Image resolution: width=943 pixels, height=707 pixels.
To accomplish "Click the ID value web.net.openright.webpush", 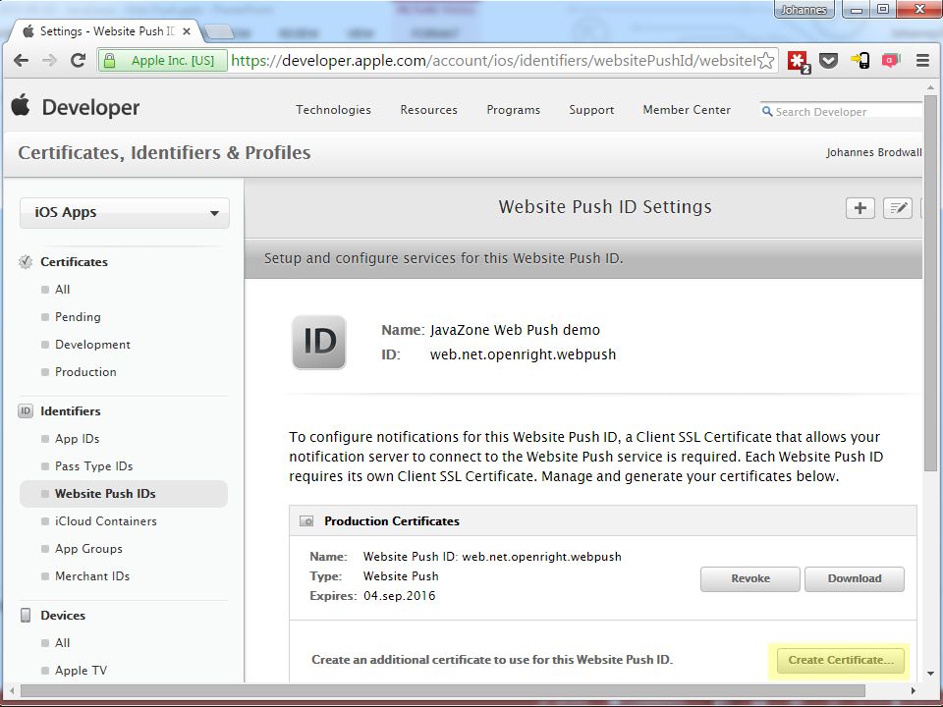I will (523, 354).
